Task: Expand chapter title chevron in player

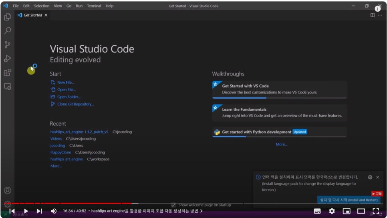Action: point(202,211)
